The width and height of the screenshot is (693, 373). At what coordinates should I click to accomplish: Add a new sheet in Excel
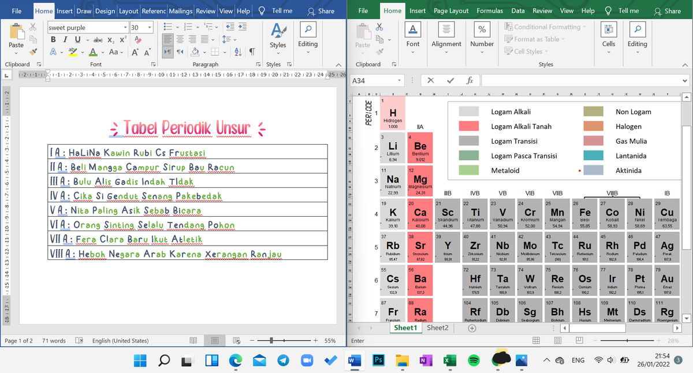pyautogui.click(x=472, y=328)
